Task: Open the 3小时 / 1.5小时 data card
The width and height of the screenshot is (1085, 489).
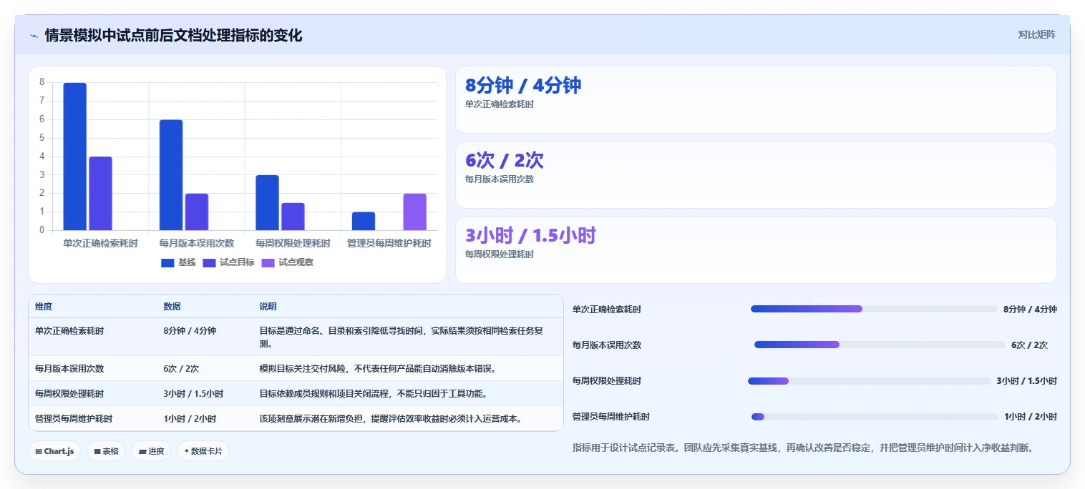Action: [756, 250]
